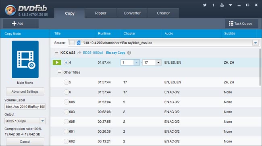Collapse the Other Titles group

(60, 72)
